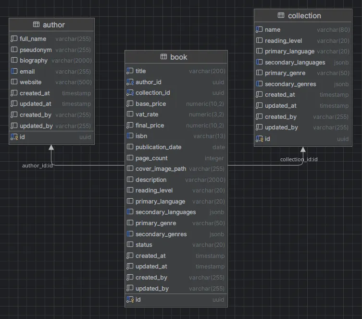Click the table icon beside collection title
Image resolution: width=362 pixels, height=319 pixels.
[x=281, y=15]
